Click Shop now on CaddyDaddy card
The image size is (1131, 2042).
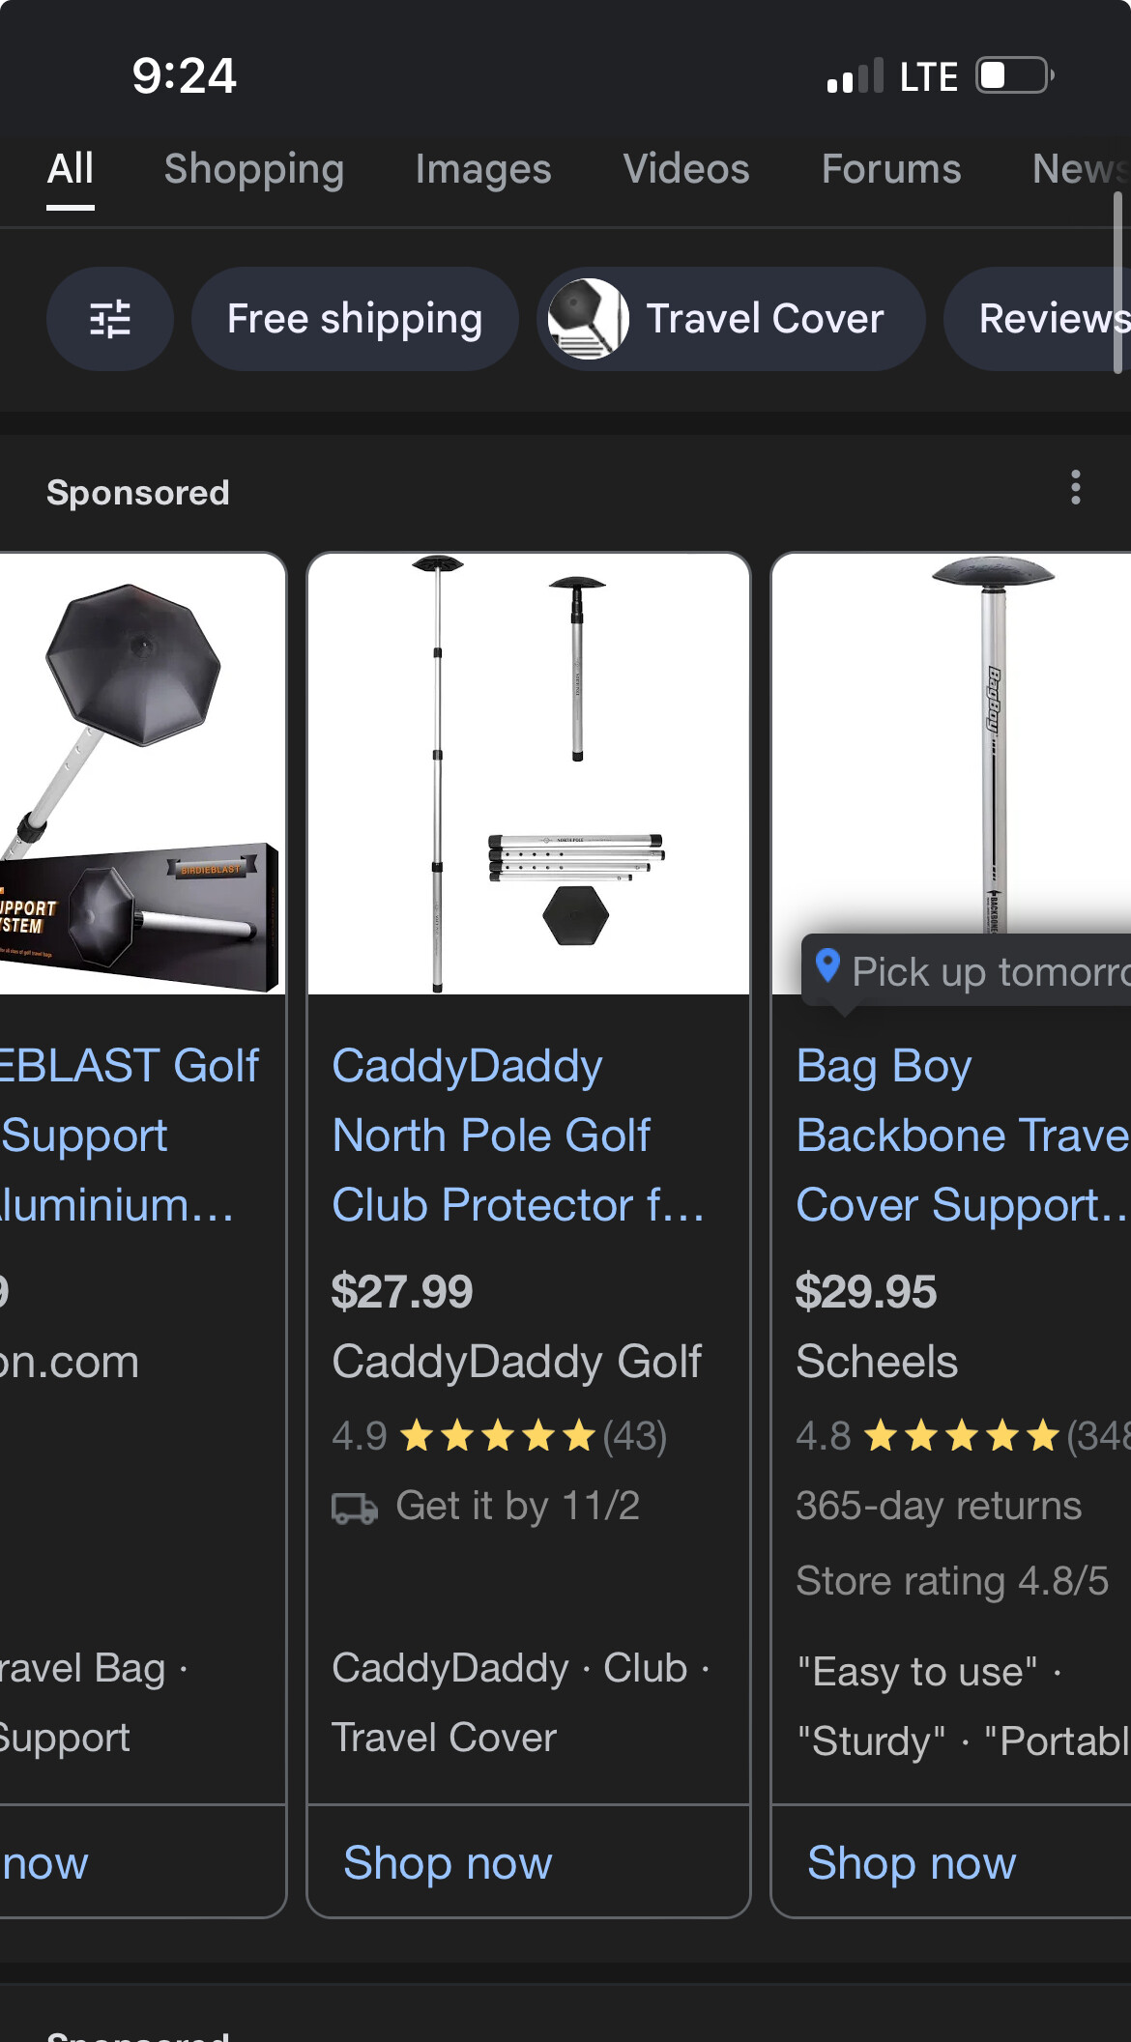pyautogui.click(x=448, y=1863)
